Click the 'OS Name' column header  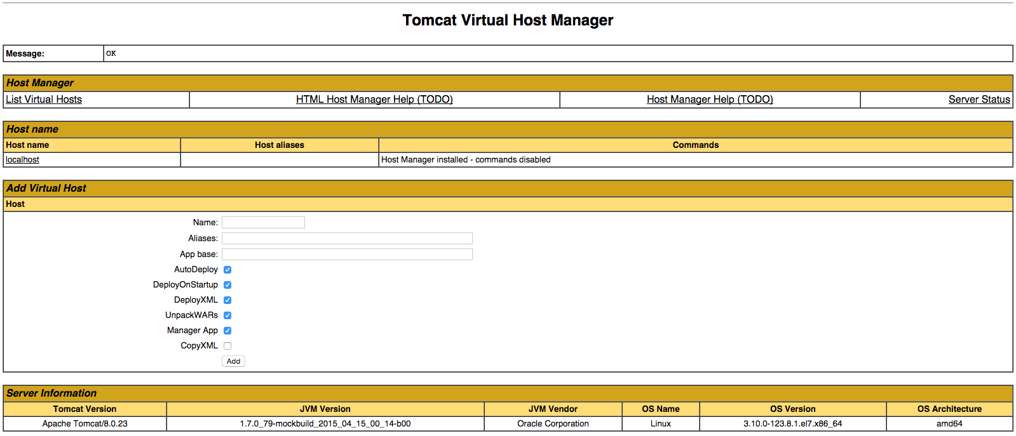point(661,409)
